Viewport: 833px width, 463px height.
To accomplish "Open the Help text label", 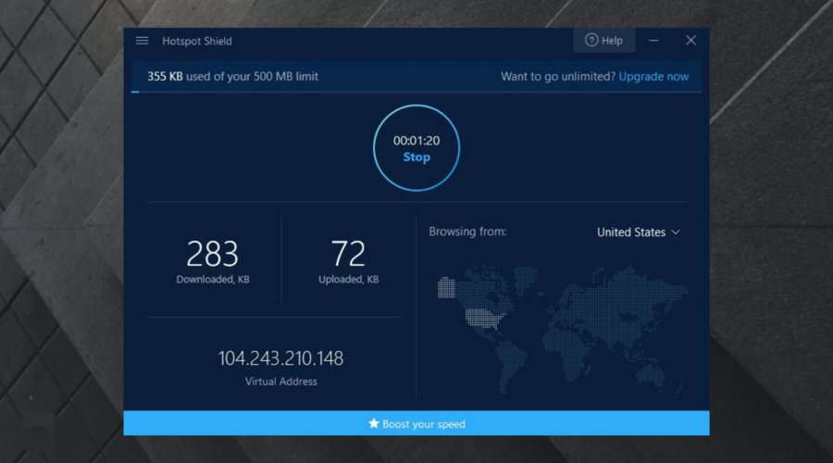I will pyautogui.click(x=612, y=41).
